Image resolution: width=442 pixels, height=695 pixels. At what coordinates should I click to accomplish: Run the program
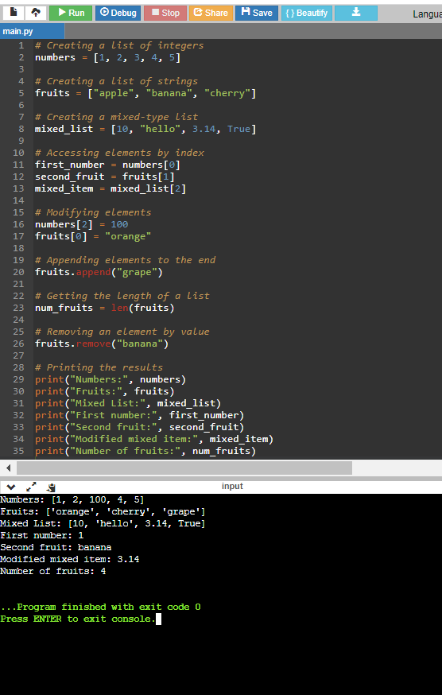(x=71, y=13)
